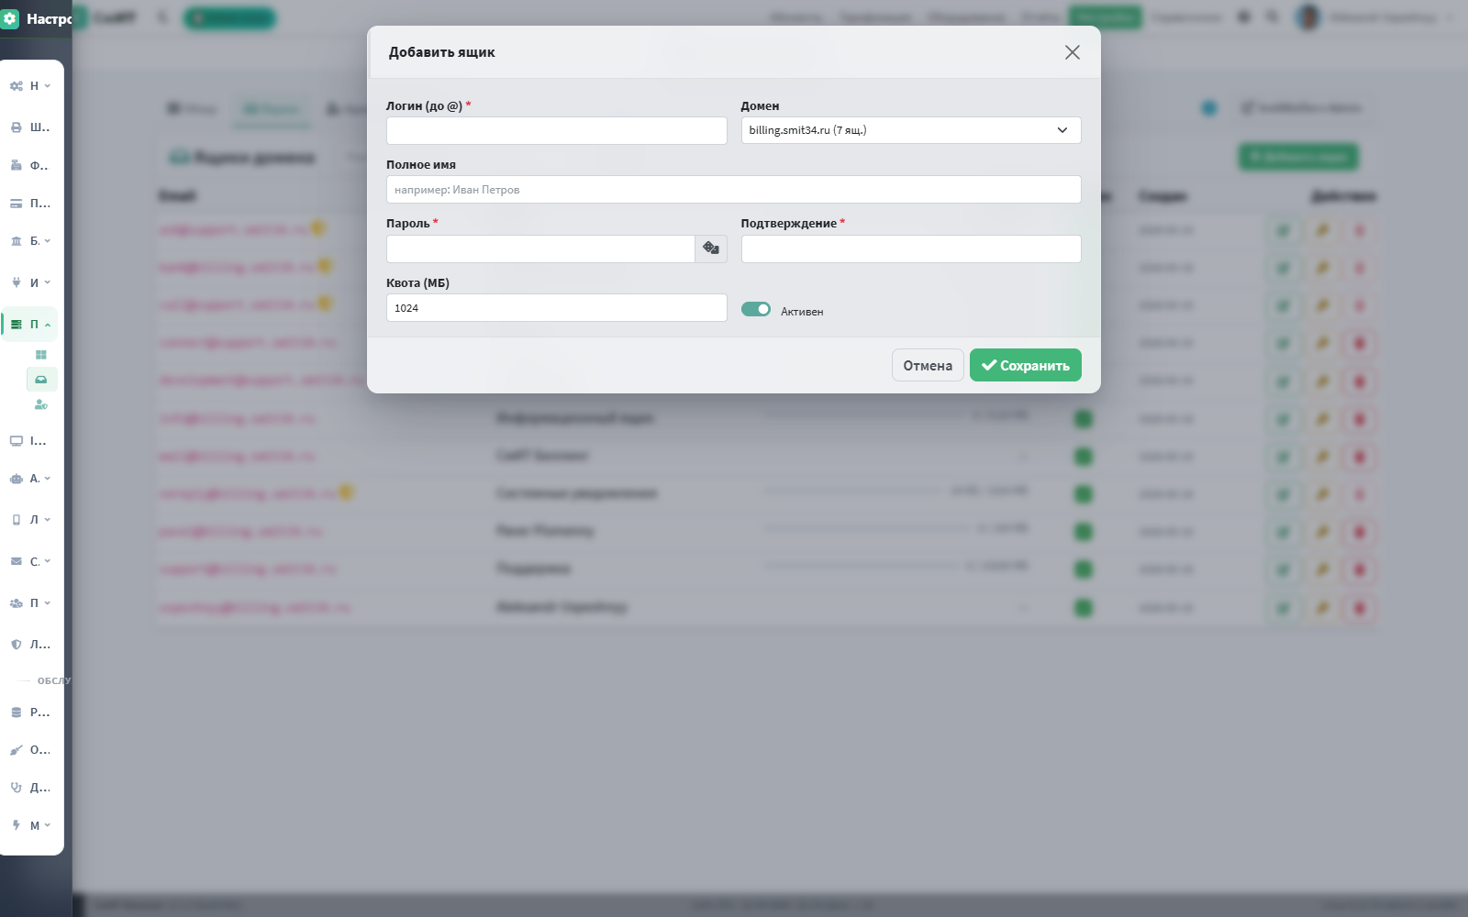1468x917 pixels.
Task: Toggle the Активен switch
Action: pyautogui.click(x=756, y=309)
